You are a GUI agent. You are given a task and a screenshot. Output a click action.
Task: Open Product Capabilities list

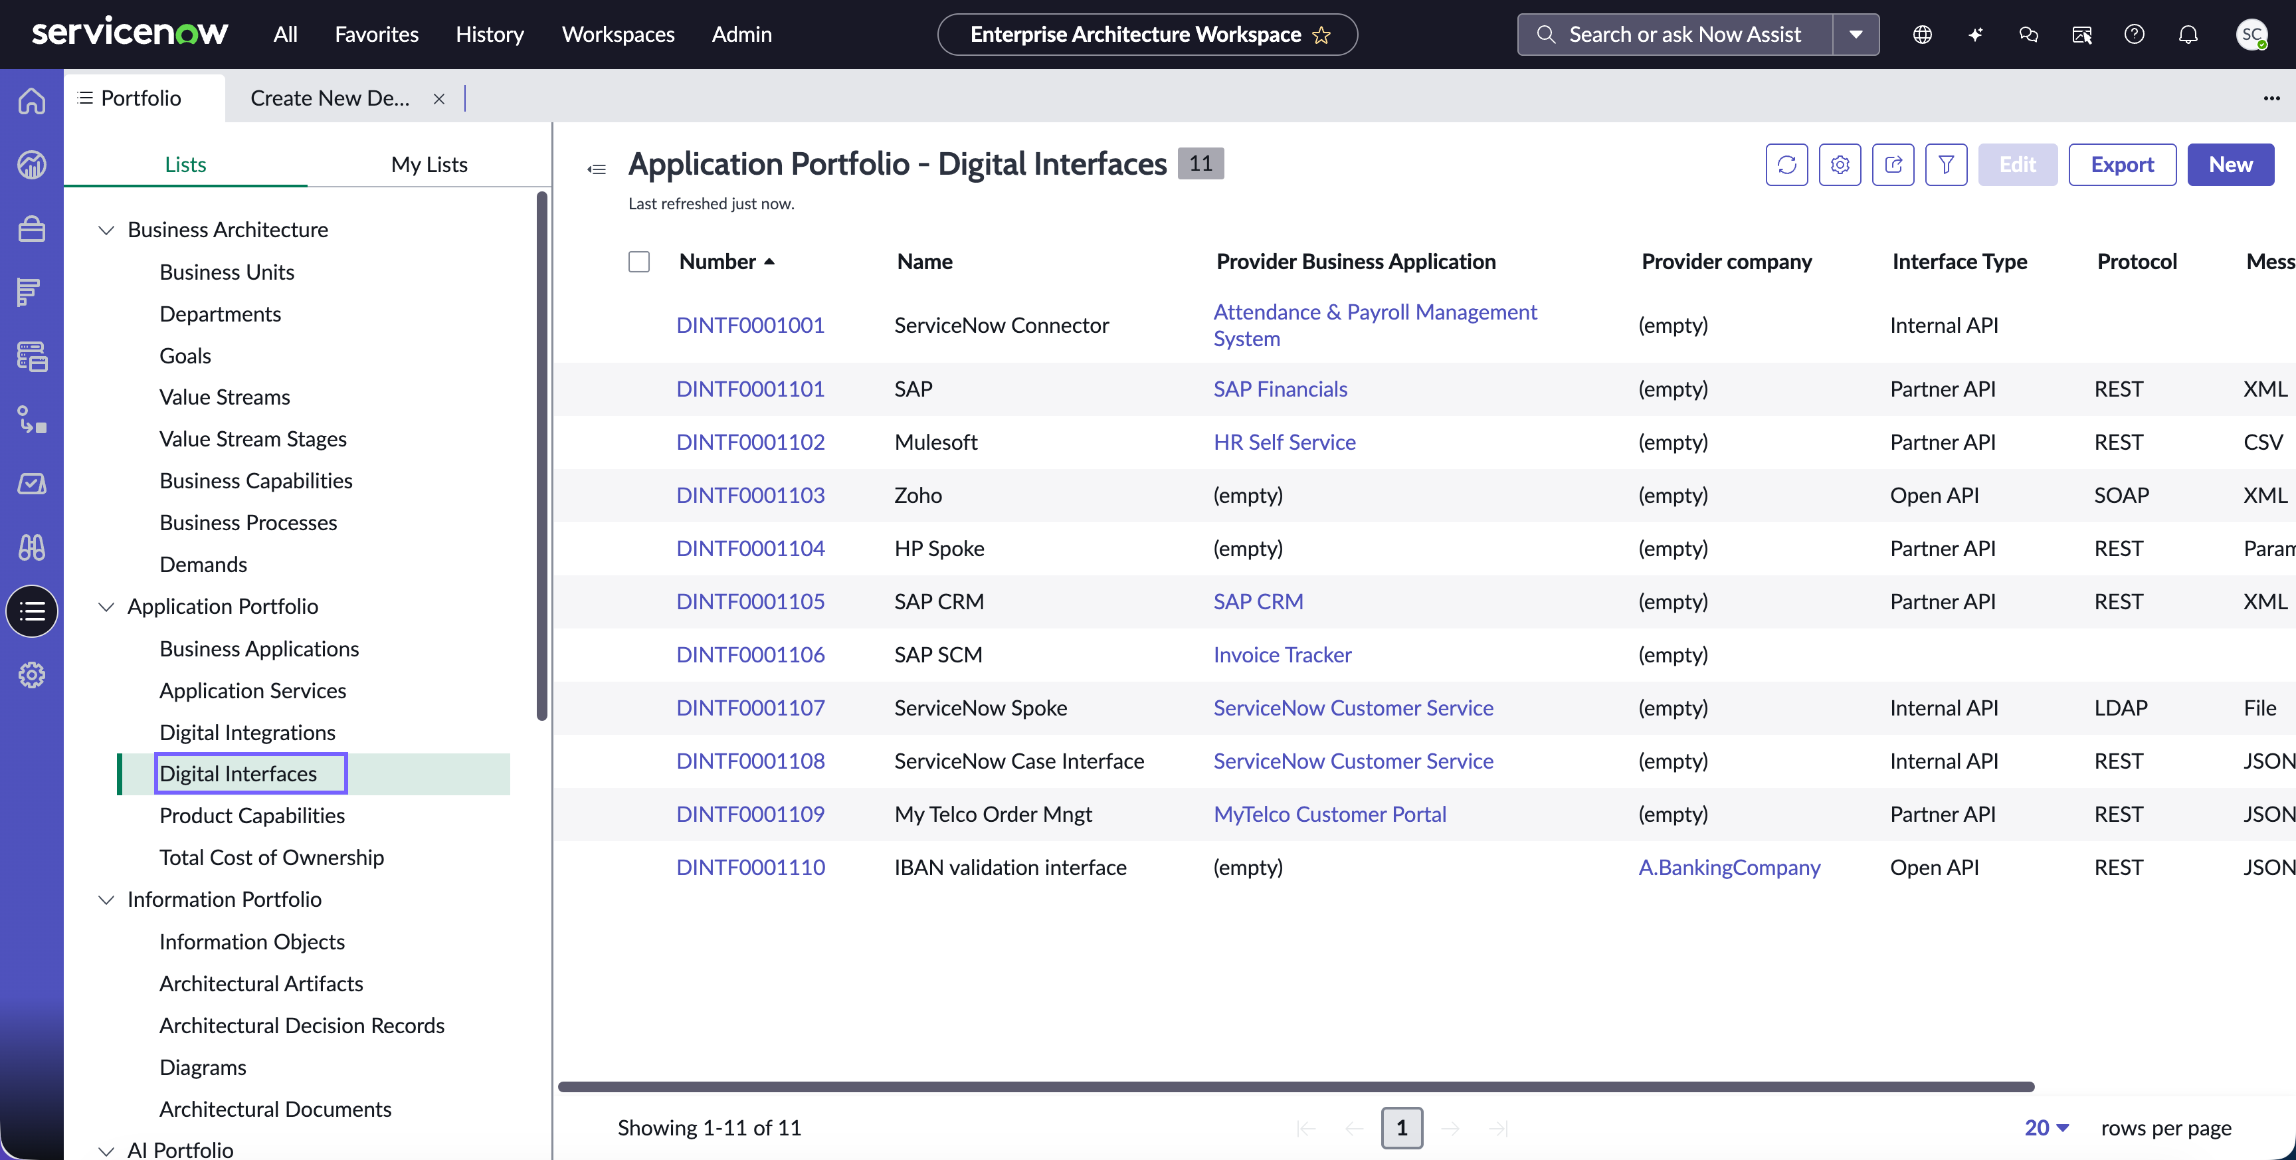252,815
